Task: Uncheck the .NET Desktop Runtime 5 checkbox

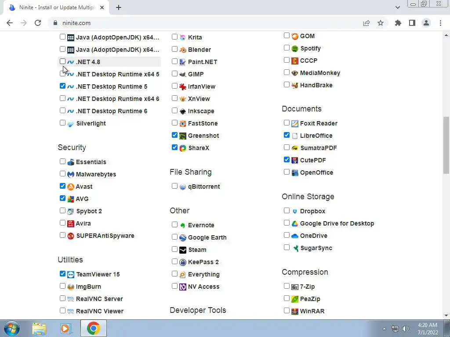Action: click(x=62, y=86)
